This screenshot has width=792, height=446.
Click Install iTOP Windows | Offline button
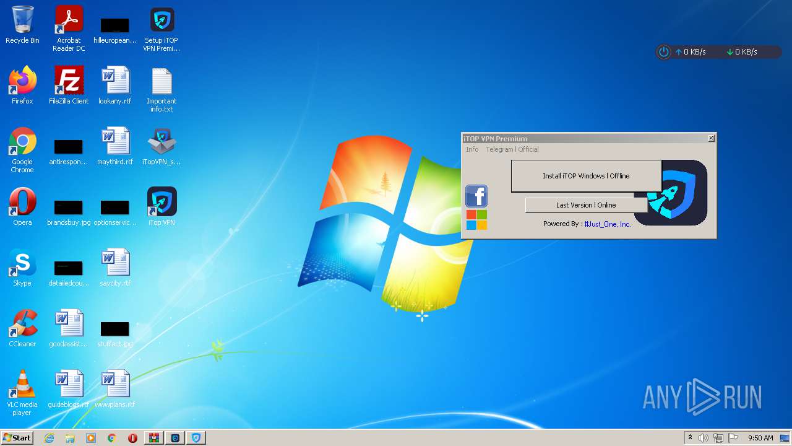tap(586, 176)
